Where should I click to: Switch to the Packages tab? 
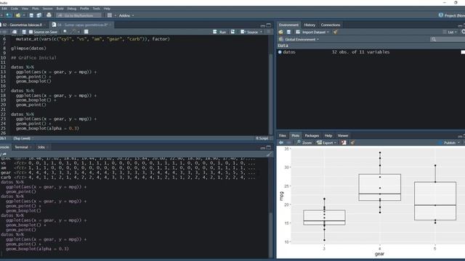312,136
